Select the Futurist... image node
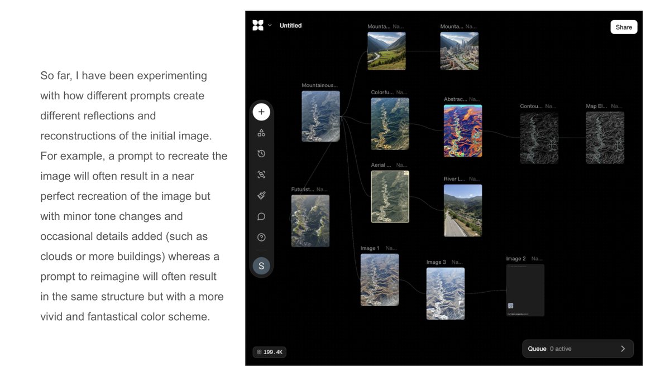The image size is (670, 377). [310, 221]
